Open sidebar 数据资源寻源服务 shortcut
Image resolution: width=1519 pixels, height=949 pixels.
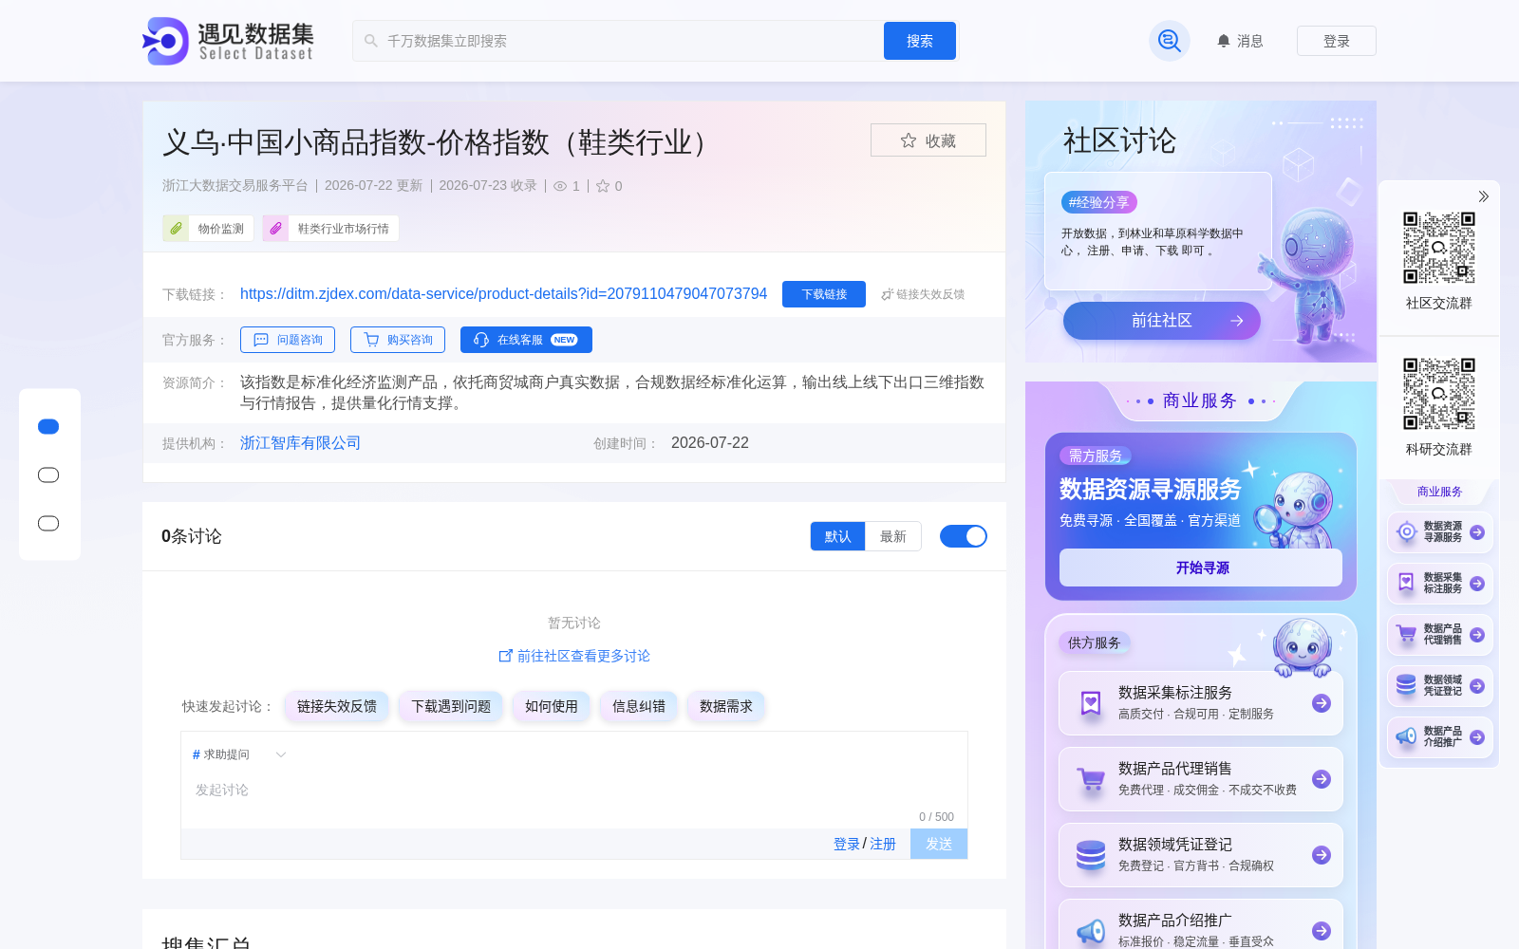(x=1440, y=532)
